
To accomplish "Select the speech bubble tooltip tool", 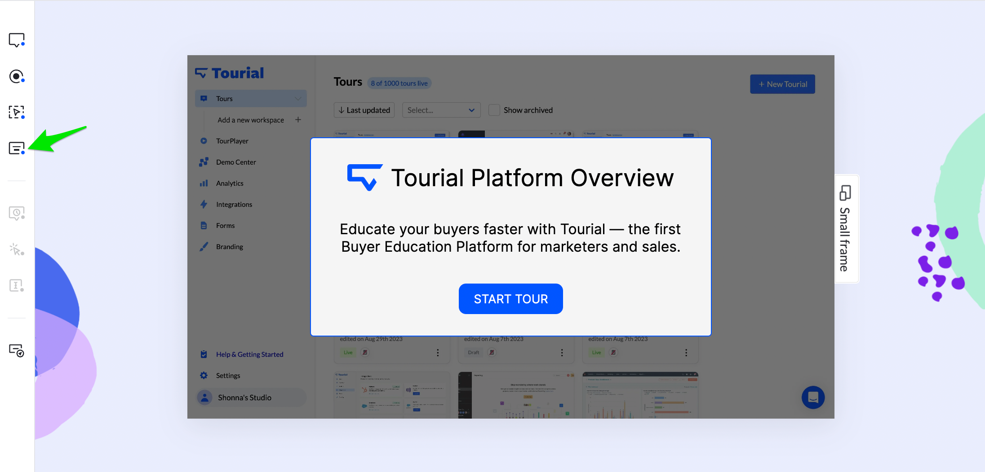I will click(17, 40).
